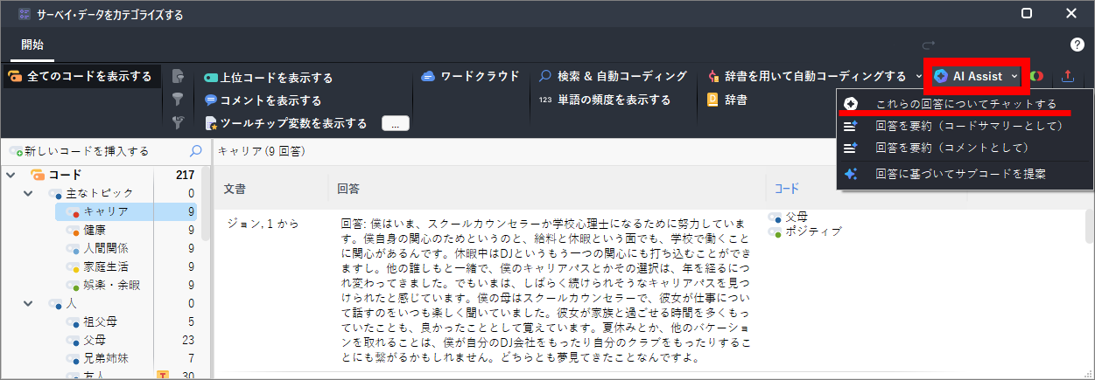This screenshot has width=1095, height=380.
Task: Open 検索 & 自動コーディング
Action: pyautogui.click(x=613, y=76)
